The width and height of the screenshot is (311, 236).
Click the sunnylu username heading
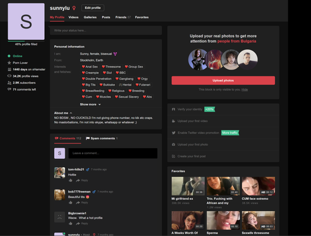pyautogui.click(x=60, y=8)
